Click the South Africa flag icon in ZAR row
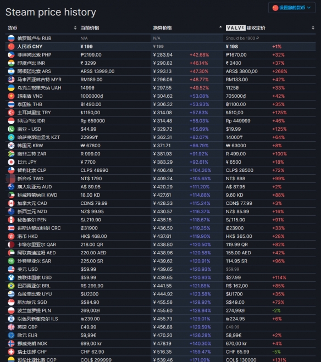Screen dimensions: 321x362 [x=11, y=154]
